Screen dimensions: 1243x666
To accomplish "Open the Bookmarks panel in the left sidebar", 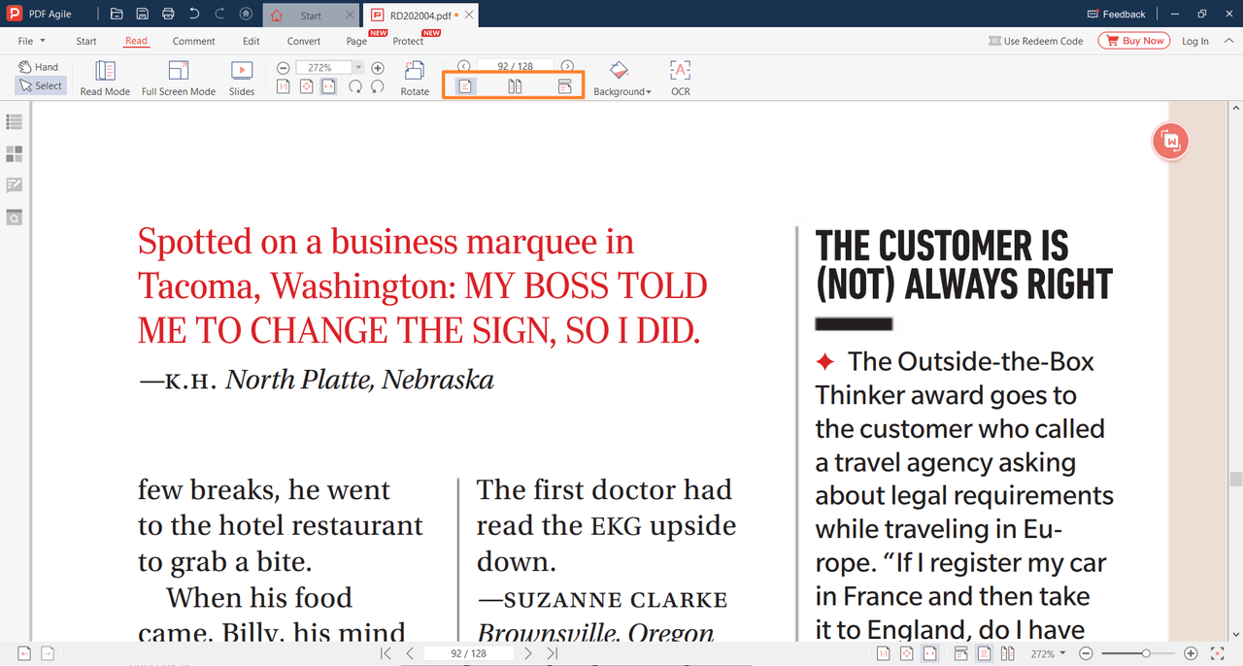I will coord(14,122).
